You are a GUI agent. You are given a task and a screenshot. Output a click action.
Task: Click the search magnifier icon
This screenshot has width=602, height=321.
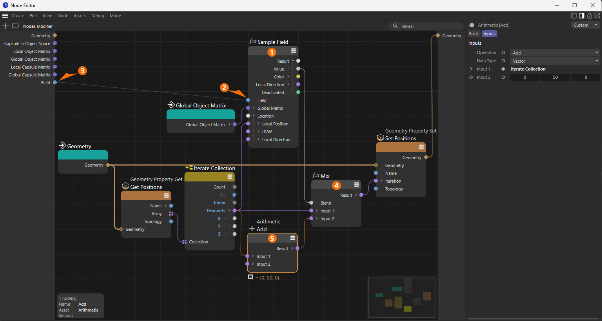395,26
